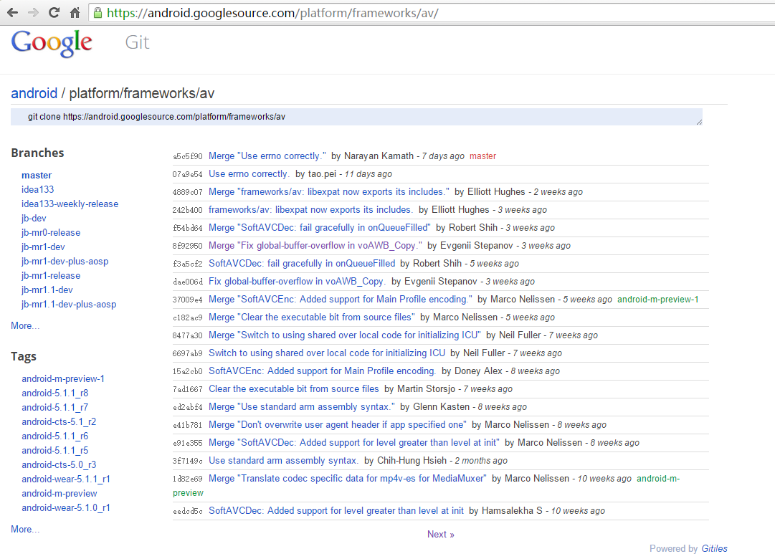Open commit Merge "Use errno correctly."
Image resolution: width=775 pixels, height=559 pixels.
tap(267, 156)
